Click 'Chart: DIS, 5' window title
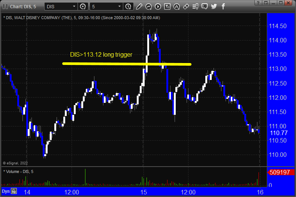The width and height of the screenshot is (296, 197). tap(23, 7)
